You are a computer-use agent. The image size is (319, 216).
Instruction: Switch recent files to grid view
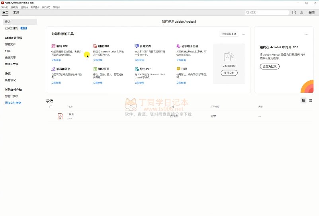coord(311,101)
